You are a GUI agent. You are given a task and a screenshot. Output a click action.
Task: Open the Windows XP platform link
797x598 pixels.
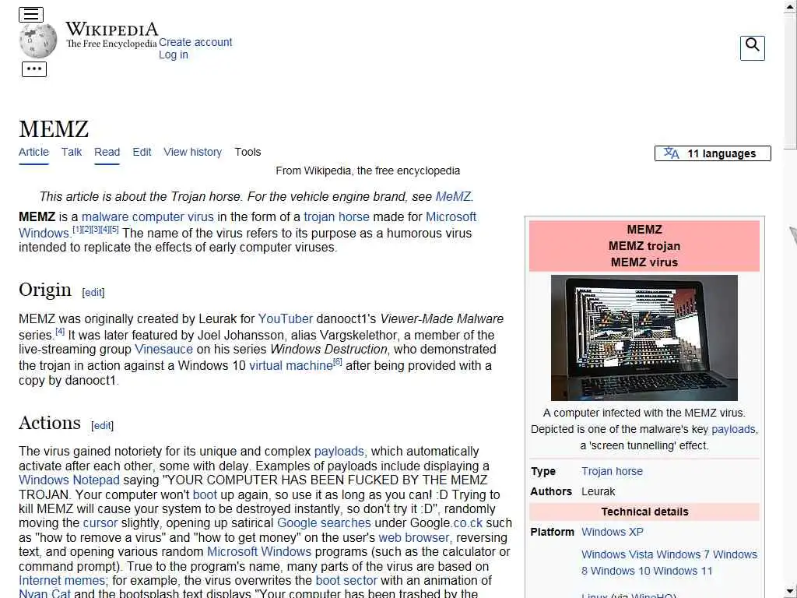[613, 532]
